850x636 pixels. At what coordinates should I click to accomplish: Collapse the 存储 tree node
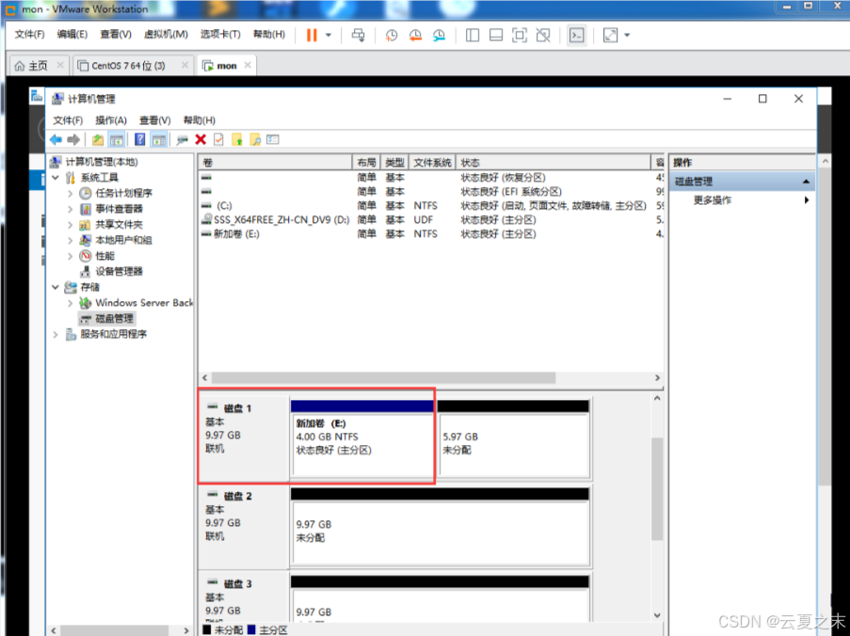56,287
